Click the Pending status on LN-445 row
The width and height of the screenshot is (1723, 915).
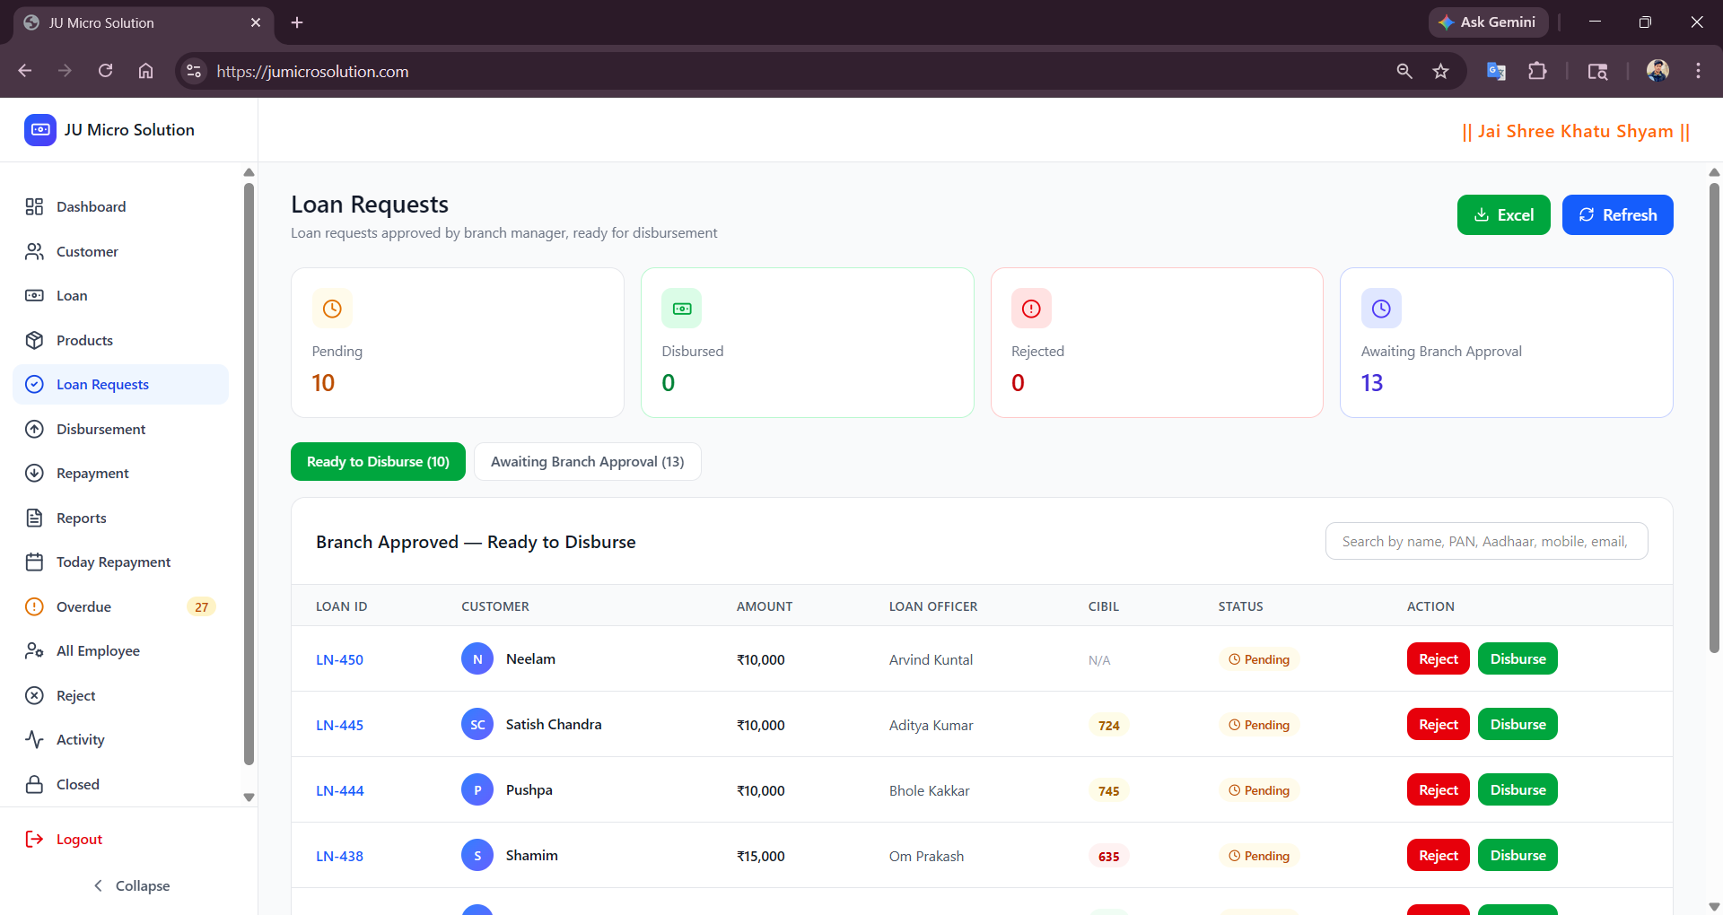(1259, 725)
